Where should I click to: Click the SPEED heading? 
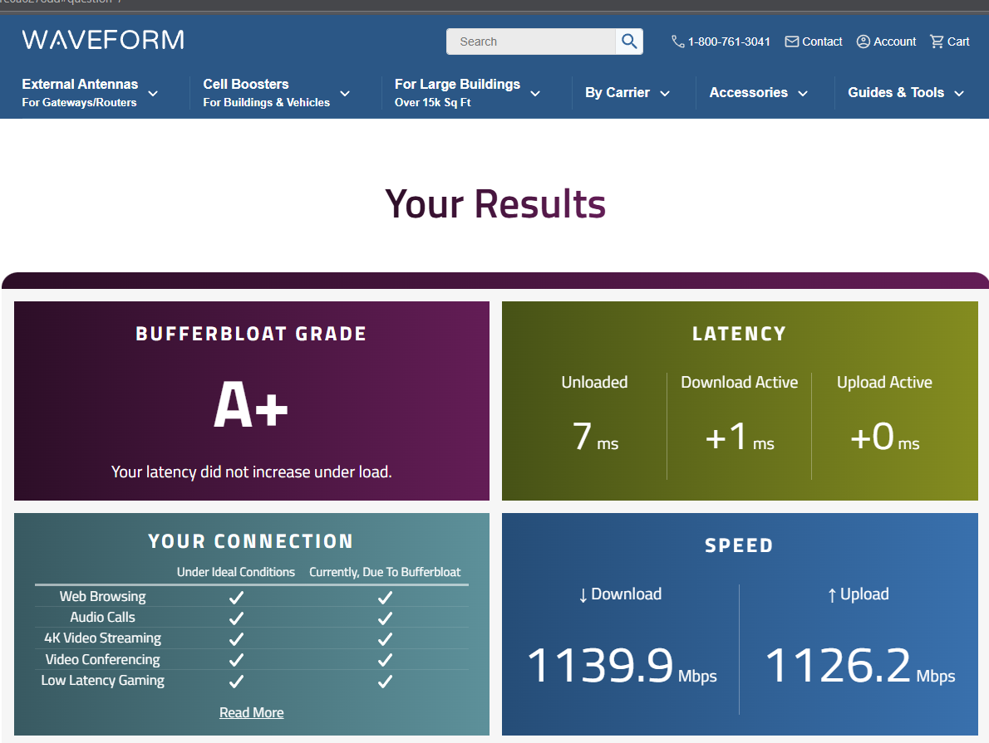coord(739,545)
